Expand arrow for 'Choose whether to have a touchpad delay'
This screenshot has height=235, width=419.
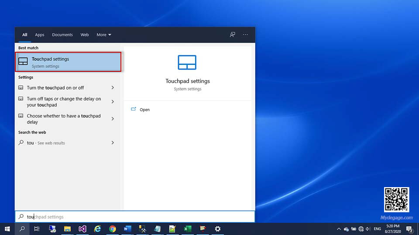113,119
